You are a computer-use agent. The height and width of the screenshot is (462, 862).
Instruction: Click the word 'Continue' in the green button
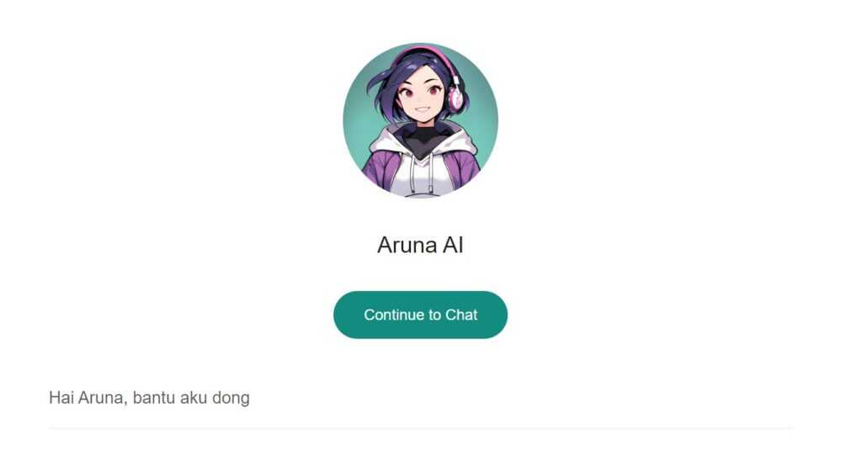coord(395,315)
